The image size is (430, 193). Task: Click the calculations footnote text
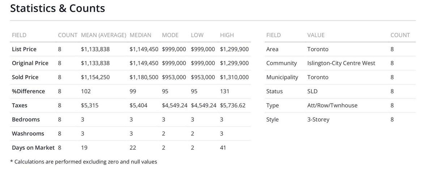(x=84, y=162)
